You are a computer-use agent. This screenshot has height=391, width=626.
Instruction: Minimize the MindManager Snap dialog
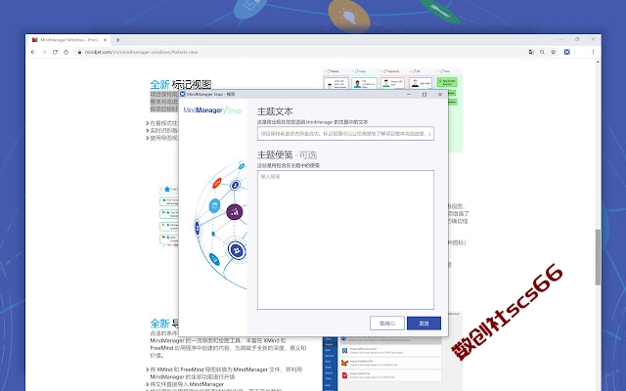(409, 95)
